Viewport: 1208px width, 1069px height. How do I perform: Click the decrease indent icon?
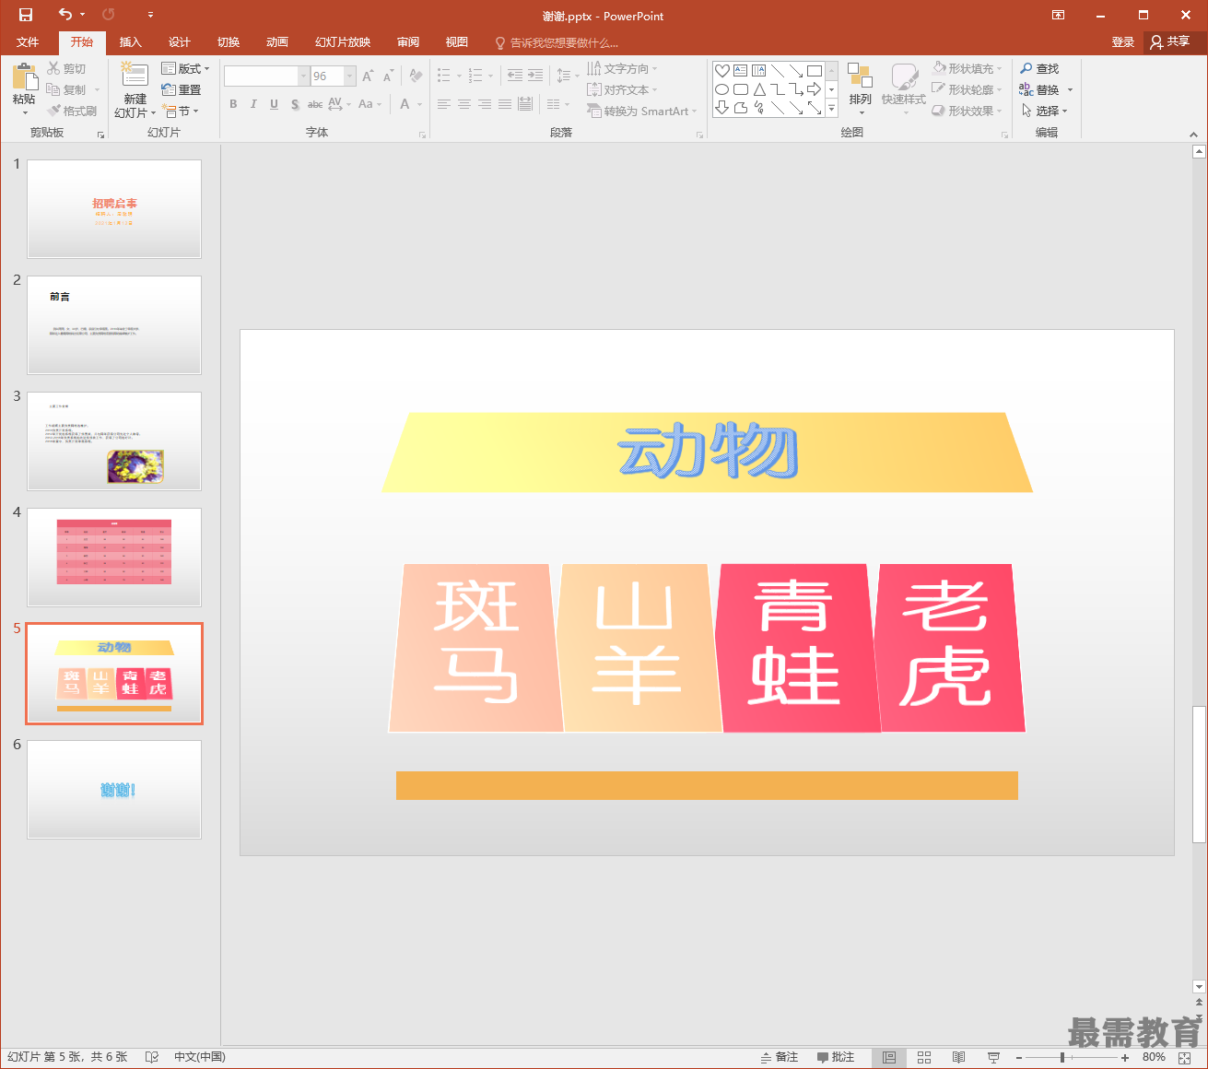point(515,76)
